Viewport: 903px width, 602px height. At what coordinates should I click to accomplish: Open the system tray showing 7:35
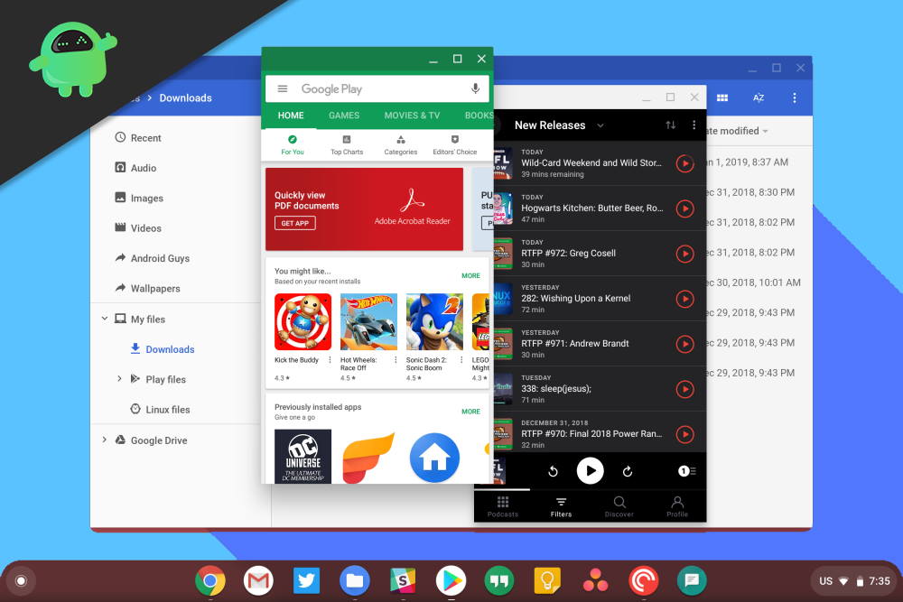854,580
